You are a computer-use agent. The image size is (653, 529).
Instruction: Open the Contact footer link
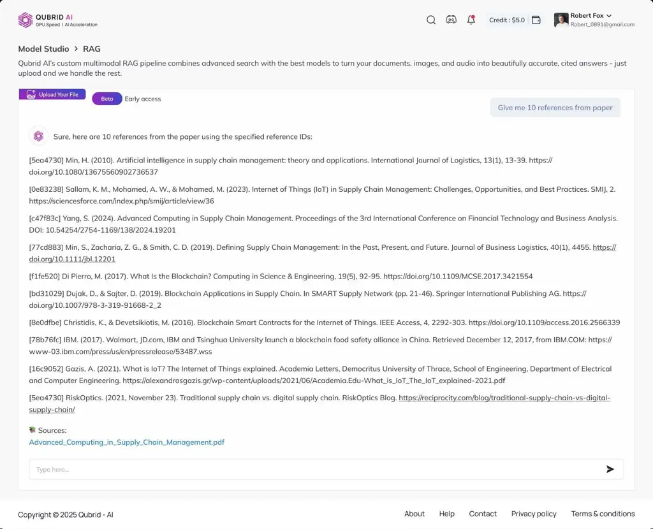(x=483, y=514)
